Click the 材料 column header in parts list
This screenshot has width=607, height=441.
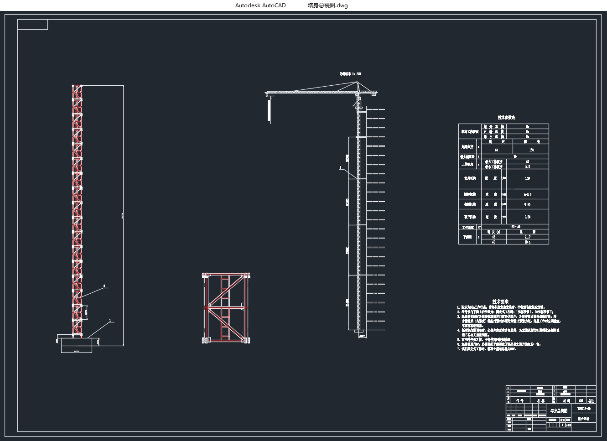point(566,401)
